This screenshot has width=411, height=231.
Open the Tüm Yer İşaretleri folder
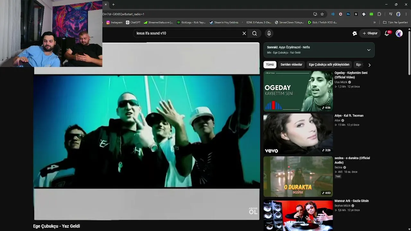point(396,22)
